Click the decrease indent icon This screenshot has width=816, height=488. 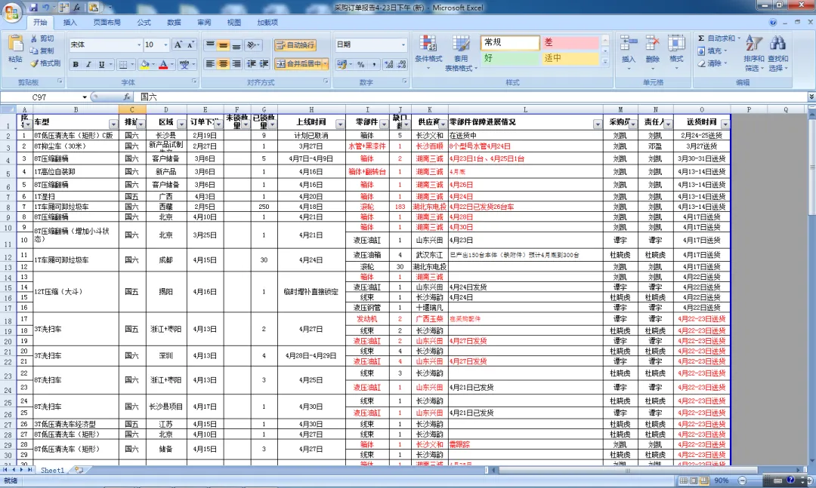pos(252,64)
